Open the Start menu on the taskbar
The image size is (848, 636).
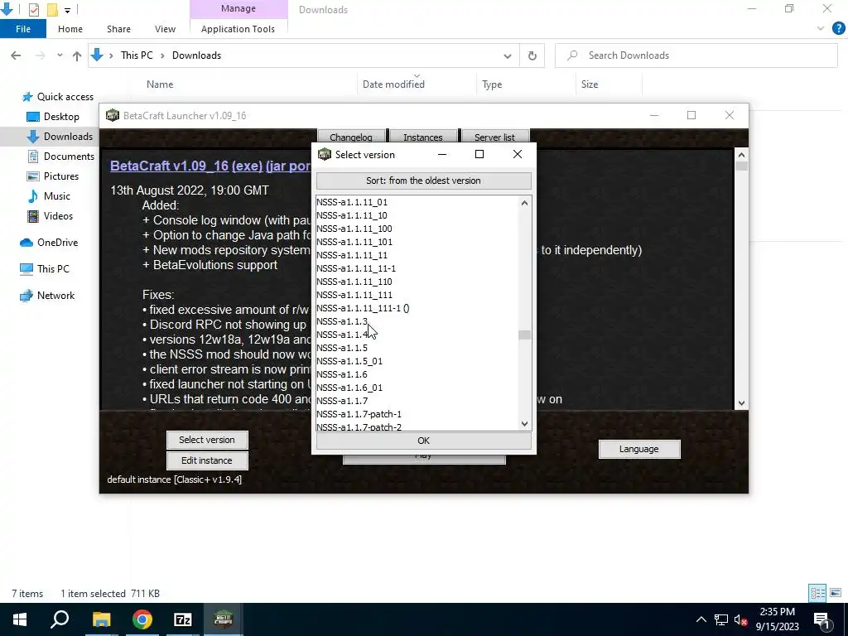pyautogui.click(x=20, y=619)
